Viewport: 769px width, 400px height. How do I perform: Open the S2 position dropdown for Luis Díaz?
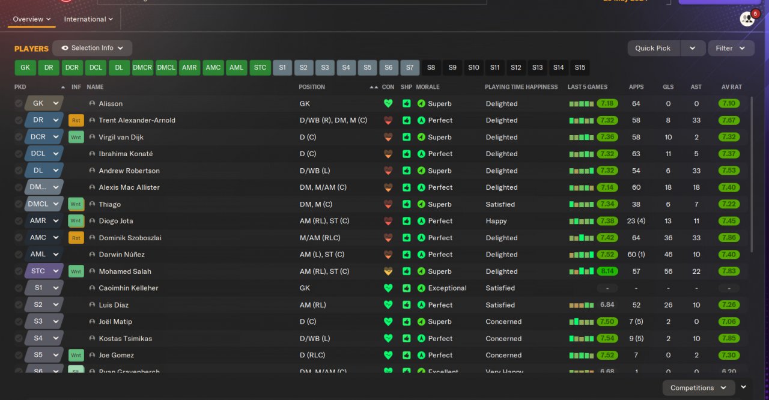[44, 305]
